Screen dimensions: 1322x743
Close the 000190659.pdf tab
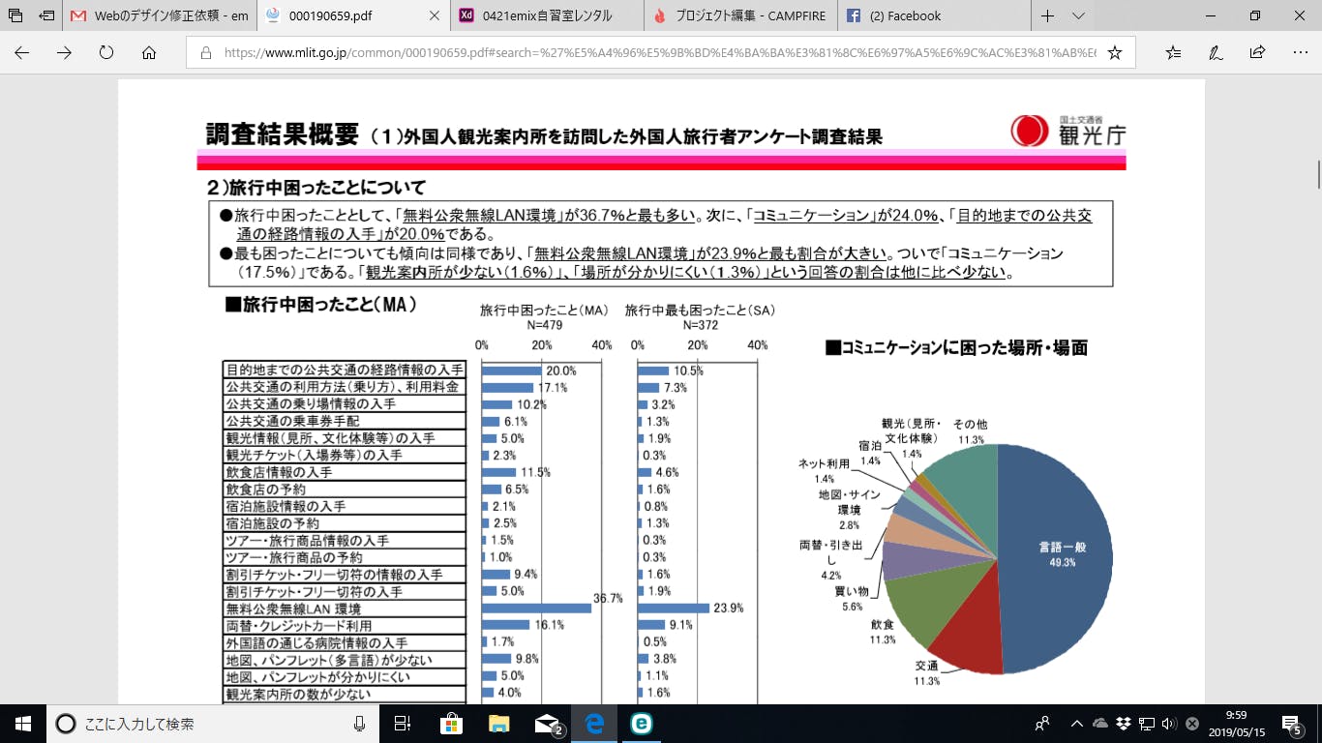[435, 15]
